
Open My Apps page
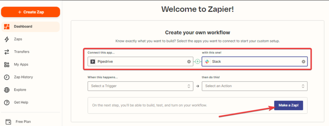click(x=21, y=64)
